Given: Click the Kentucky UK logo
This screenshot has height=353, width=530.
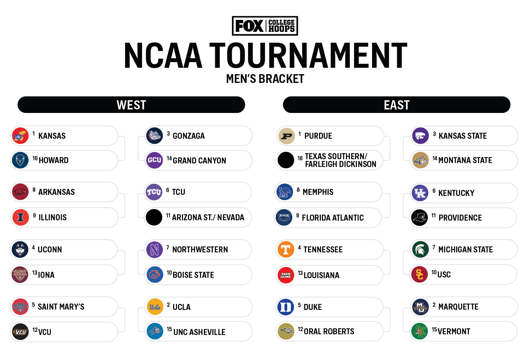Looking at the screenshot, I should pyautogui.click(x=420, y=193).
